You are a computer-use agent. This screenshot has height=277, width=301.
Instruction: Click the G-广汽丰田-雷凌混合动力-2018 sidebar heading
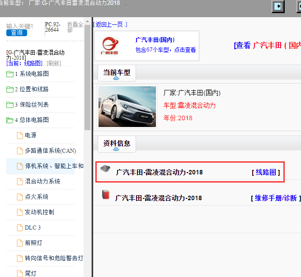pos(35,55)
